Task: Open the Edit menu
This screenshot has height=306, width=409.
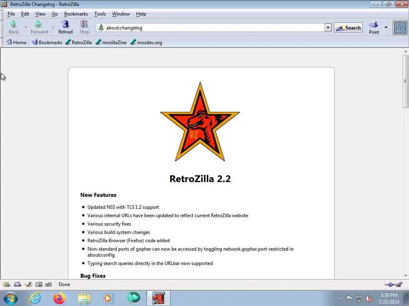Action: [25, 14]
